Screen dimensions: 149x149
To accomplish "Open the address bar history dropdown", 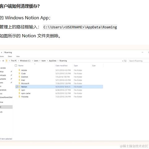I will click(123, 61).
